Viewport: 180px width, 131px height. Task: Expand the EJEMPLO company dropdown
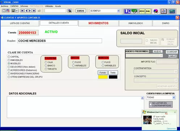118,11
